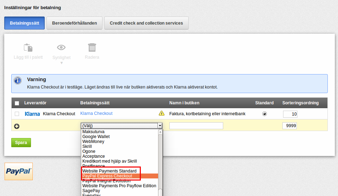
Task: Click sort order field showing 10
Action: [x=290, y=114]
